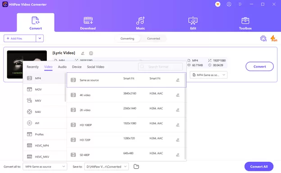Choose the AVI format in the list
This screenshot has height=173, width=281.
click(44, 123)
